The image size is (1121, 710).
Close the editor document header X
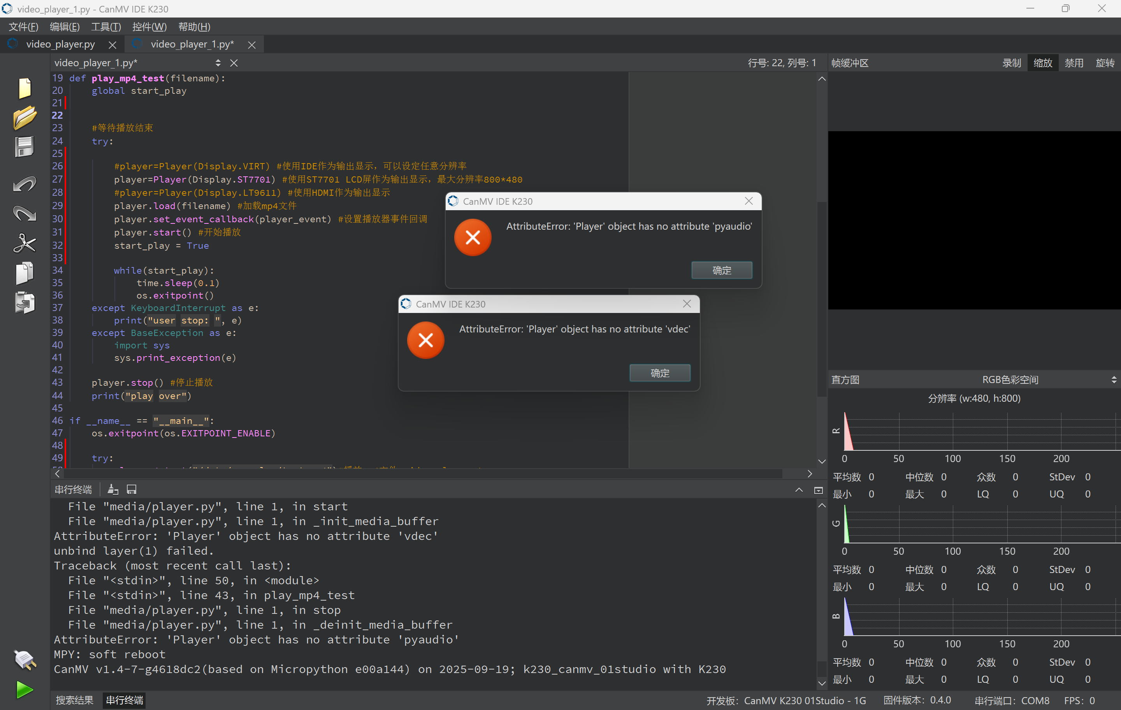(x=234, y=63)
